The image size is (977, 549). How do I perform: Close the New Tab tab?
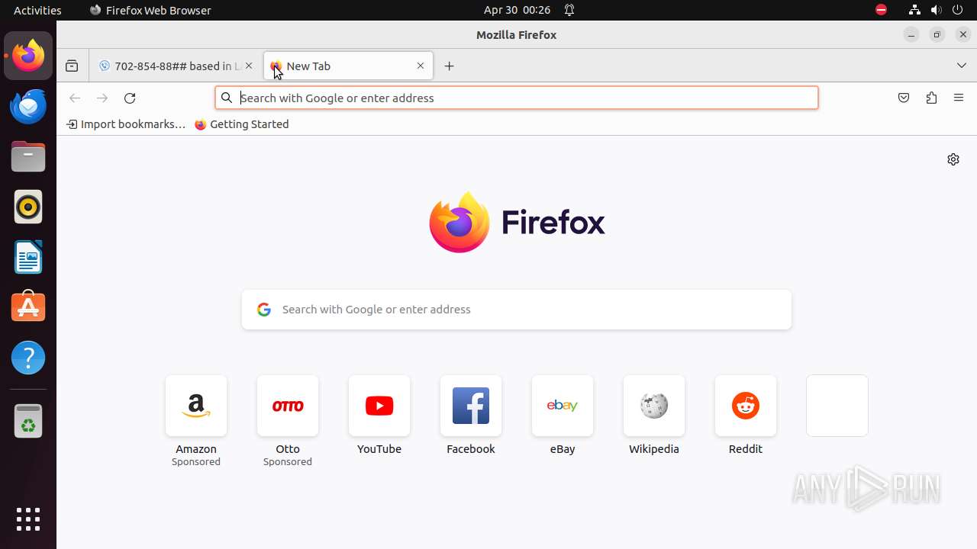pyautogui.click(x=421, y=66)
